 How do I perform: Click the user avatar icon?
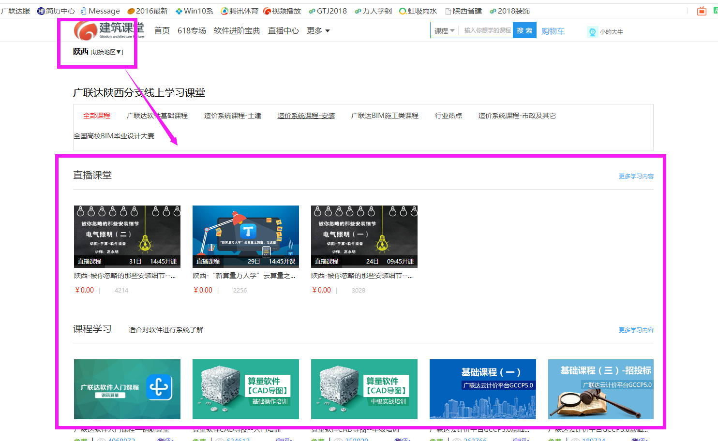point(592,32)
